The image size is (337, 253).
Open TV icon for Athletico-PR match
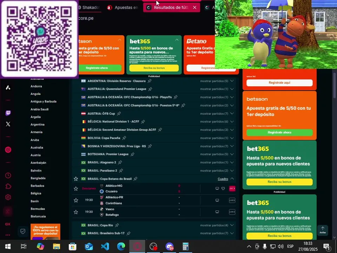217,200
